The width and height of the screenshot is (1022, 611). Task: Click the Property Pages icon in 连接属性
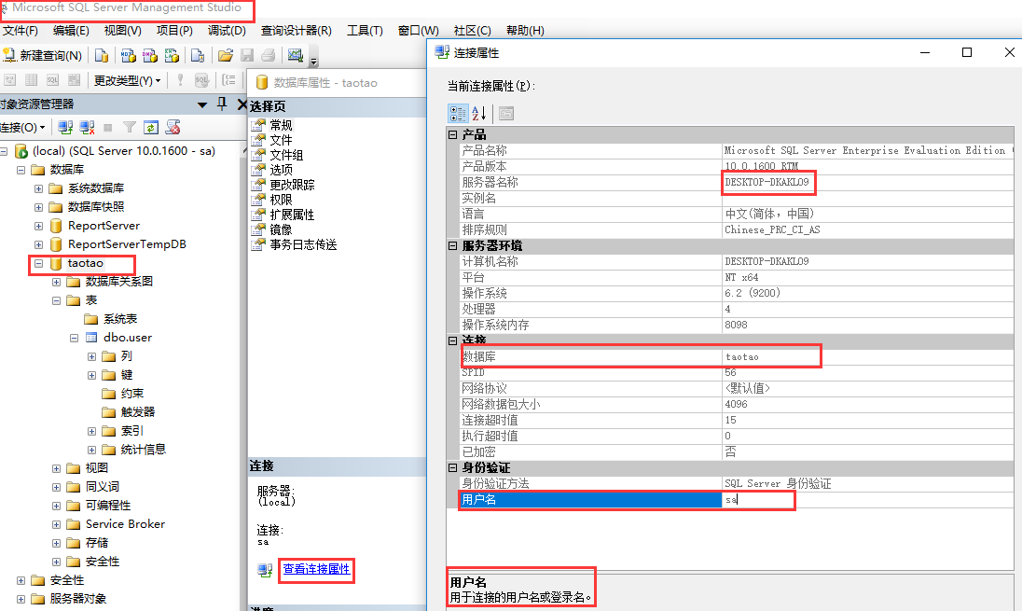[x=506, y=114]
